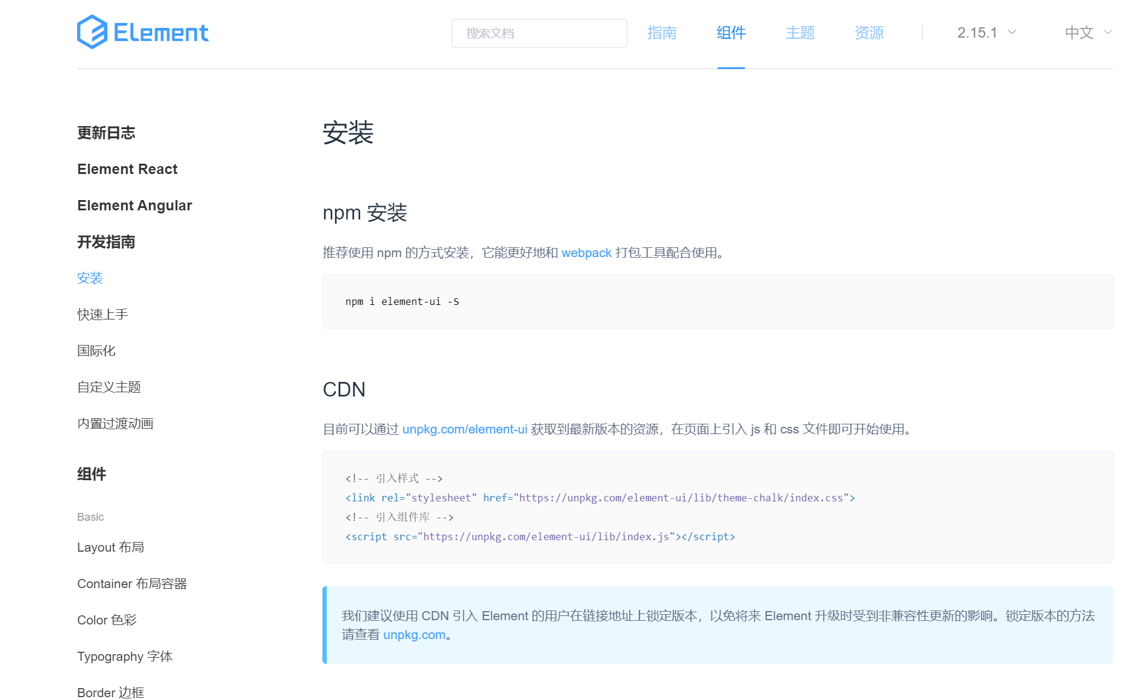This screenshot has height=699, width=1137.
Task: Click the npm i element-ui -S code
Action: (402, 301)
